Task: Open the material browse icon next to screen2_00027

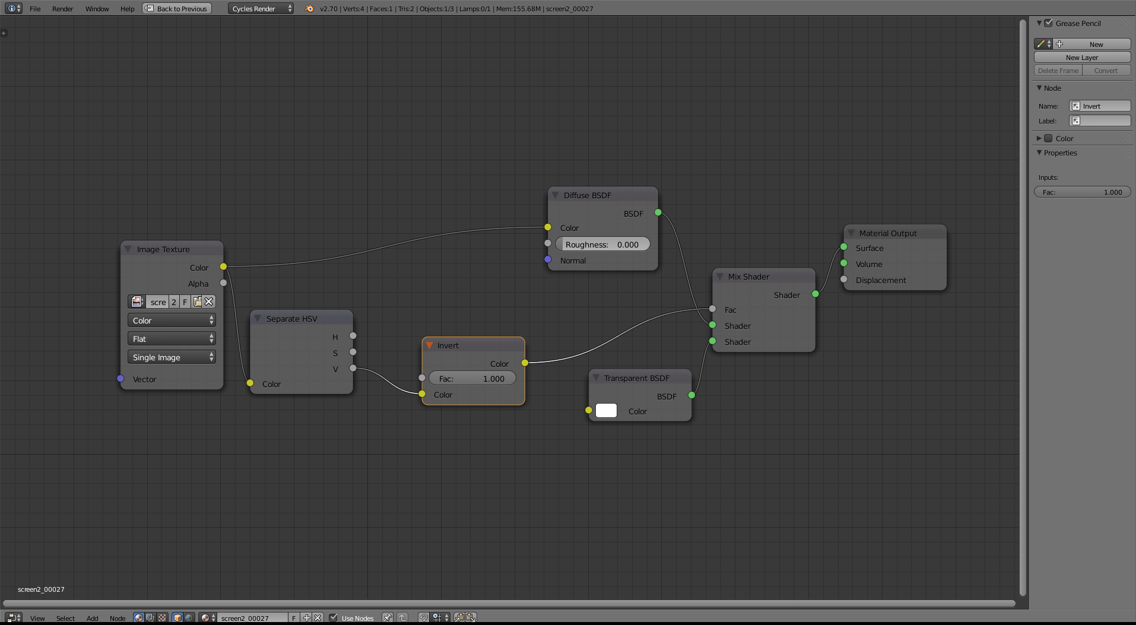Action: tap(208, 618)
